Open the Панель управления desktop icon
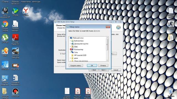 5,78
